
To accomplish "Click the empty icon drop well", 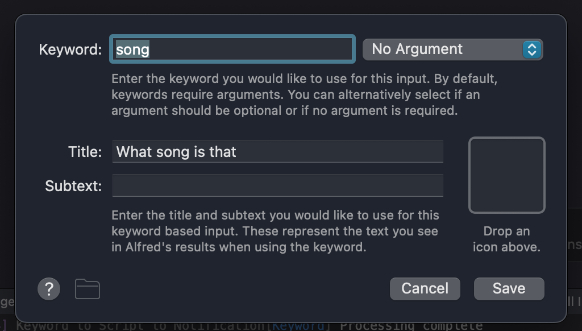I will pyautogui.click(x=506, y=175).
